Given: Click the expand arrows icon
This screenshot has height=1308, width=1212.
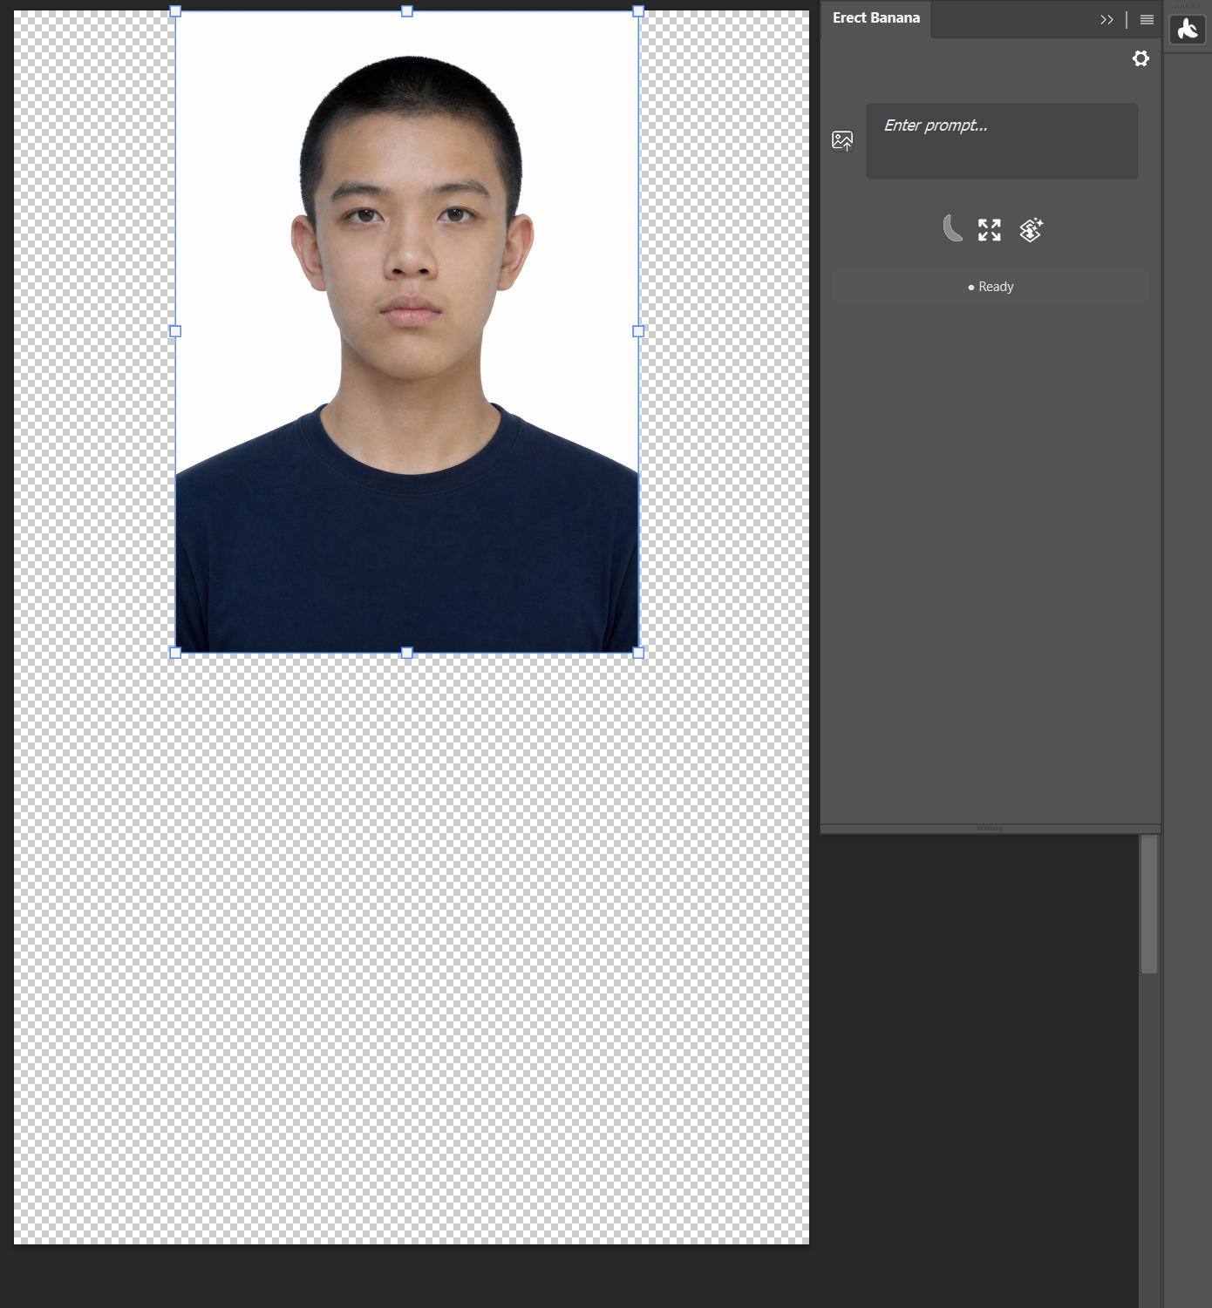Looking at the screenshot, I should pyautogui.click(x=990, y=229).
